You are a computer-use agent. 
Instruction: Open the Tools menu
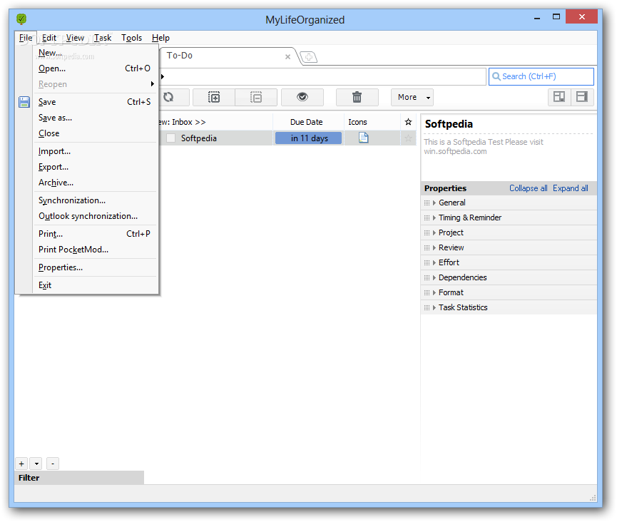click(x=131, y=38)
